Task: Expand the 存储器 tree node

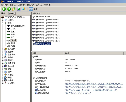Action: tap(3, 60)
